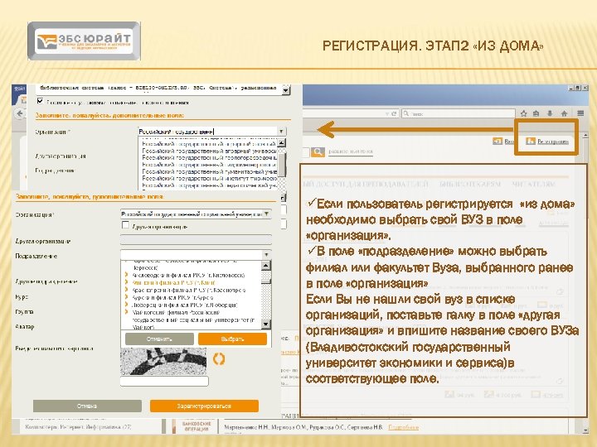Select Российский государственный аграрный университет in the list
The width and height of the screenshot is (597, 447).
[x=209, y=151]
